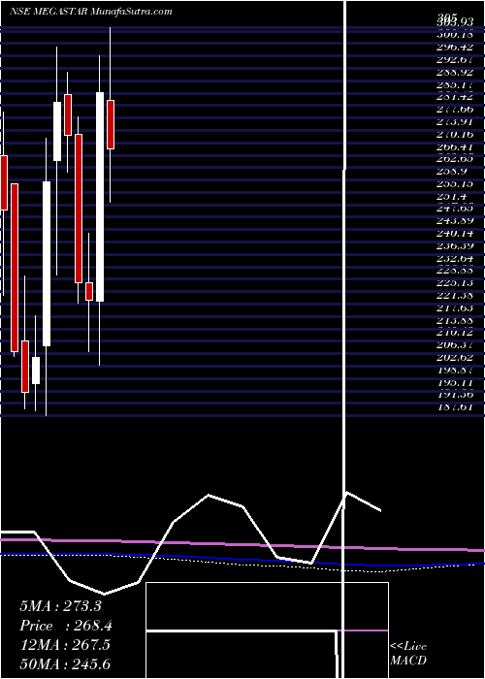The width and height of the screenshot is (485, 679).
Task: Select the 236.39 axis label
Action: [455, 246]
